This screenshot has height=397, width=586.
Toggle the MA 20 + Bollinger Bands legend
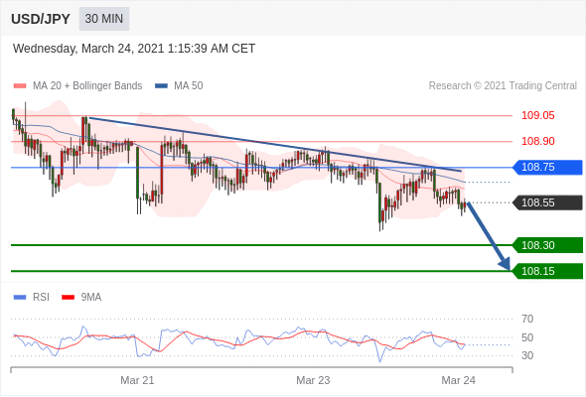point(77,86)
